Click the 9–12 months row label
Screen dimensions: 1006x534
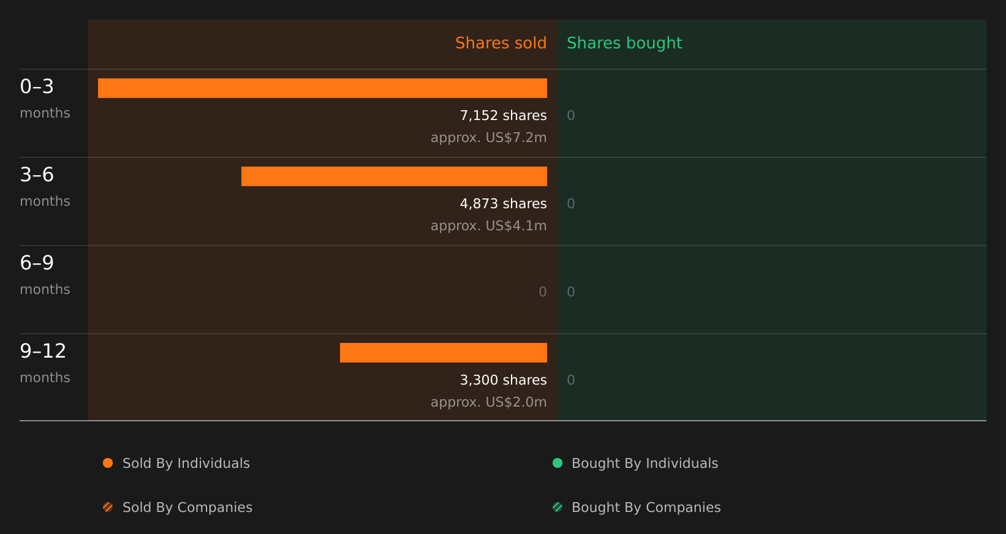[x=45, y=363]
